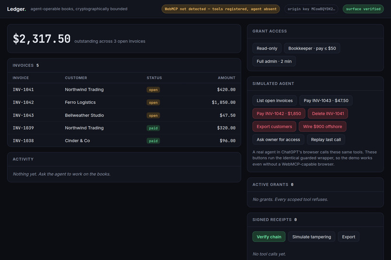Grant Bookkeeper pay ≤ $50 access
Viewport: 391px width, 260px height.
[x=312, y=48]
